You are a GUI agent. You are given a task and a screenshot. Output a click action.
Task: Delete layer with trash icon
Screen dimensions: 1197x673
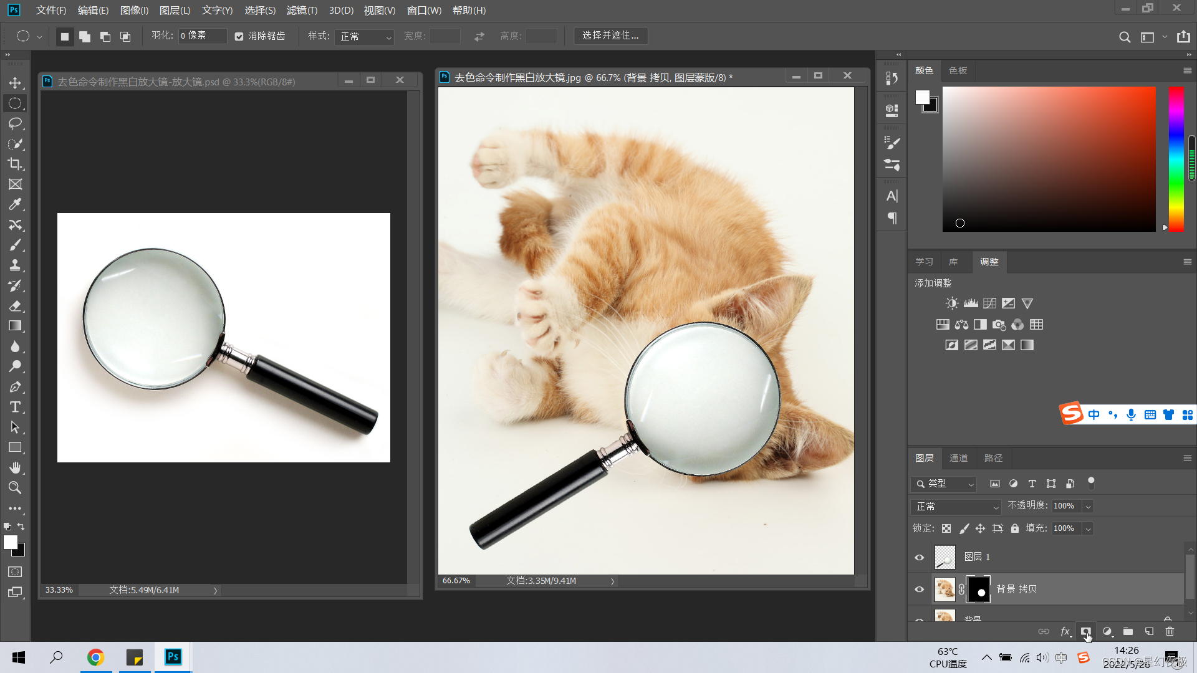click(x=1170, y=631)
